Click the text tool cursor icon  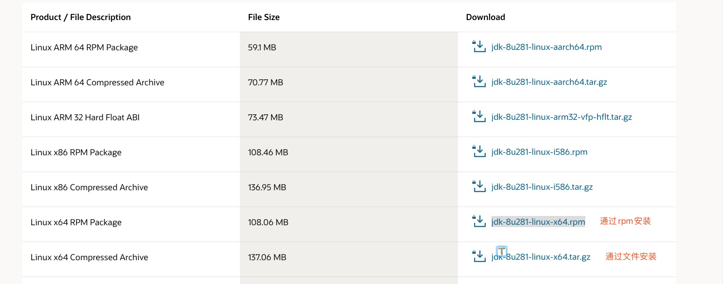point(501,251)
